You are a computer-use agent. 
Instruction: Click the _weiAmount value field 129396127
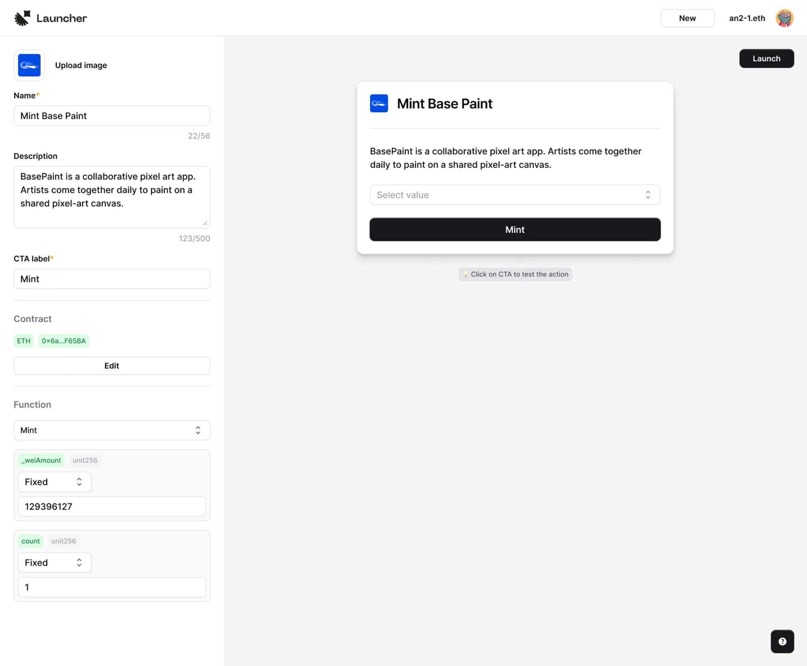click(112, 507)
